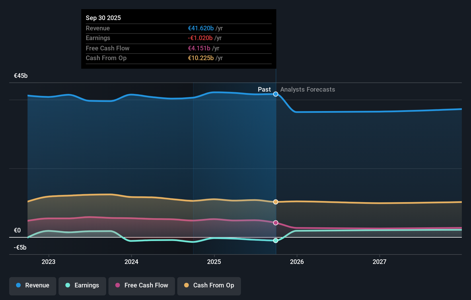Click the 2025 x-axis label
The image size is (471, 300).
click(x=214, y=262)
